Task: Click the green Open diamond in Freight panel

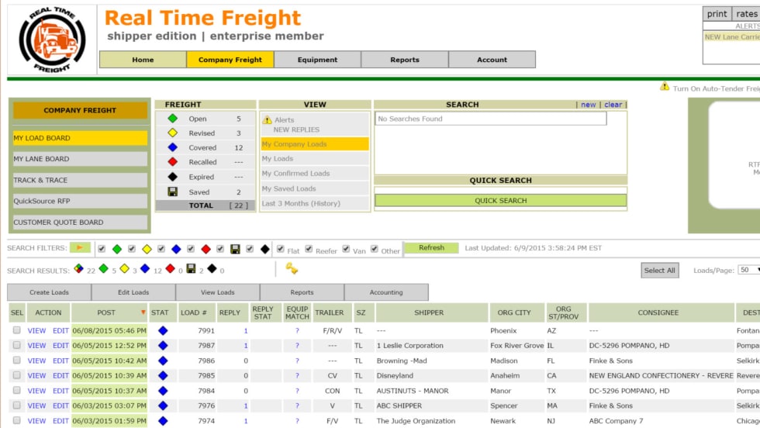Action: coord(173,119)
